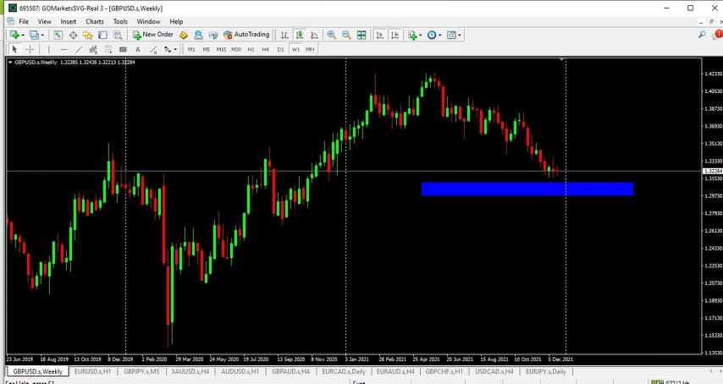Screen dimensions: 723x384
Task: Click the signals icon before AutoTrading
Action: click(213, 35)
